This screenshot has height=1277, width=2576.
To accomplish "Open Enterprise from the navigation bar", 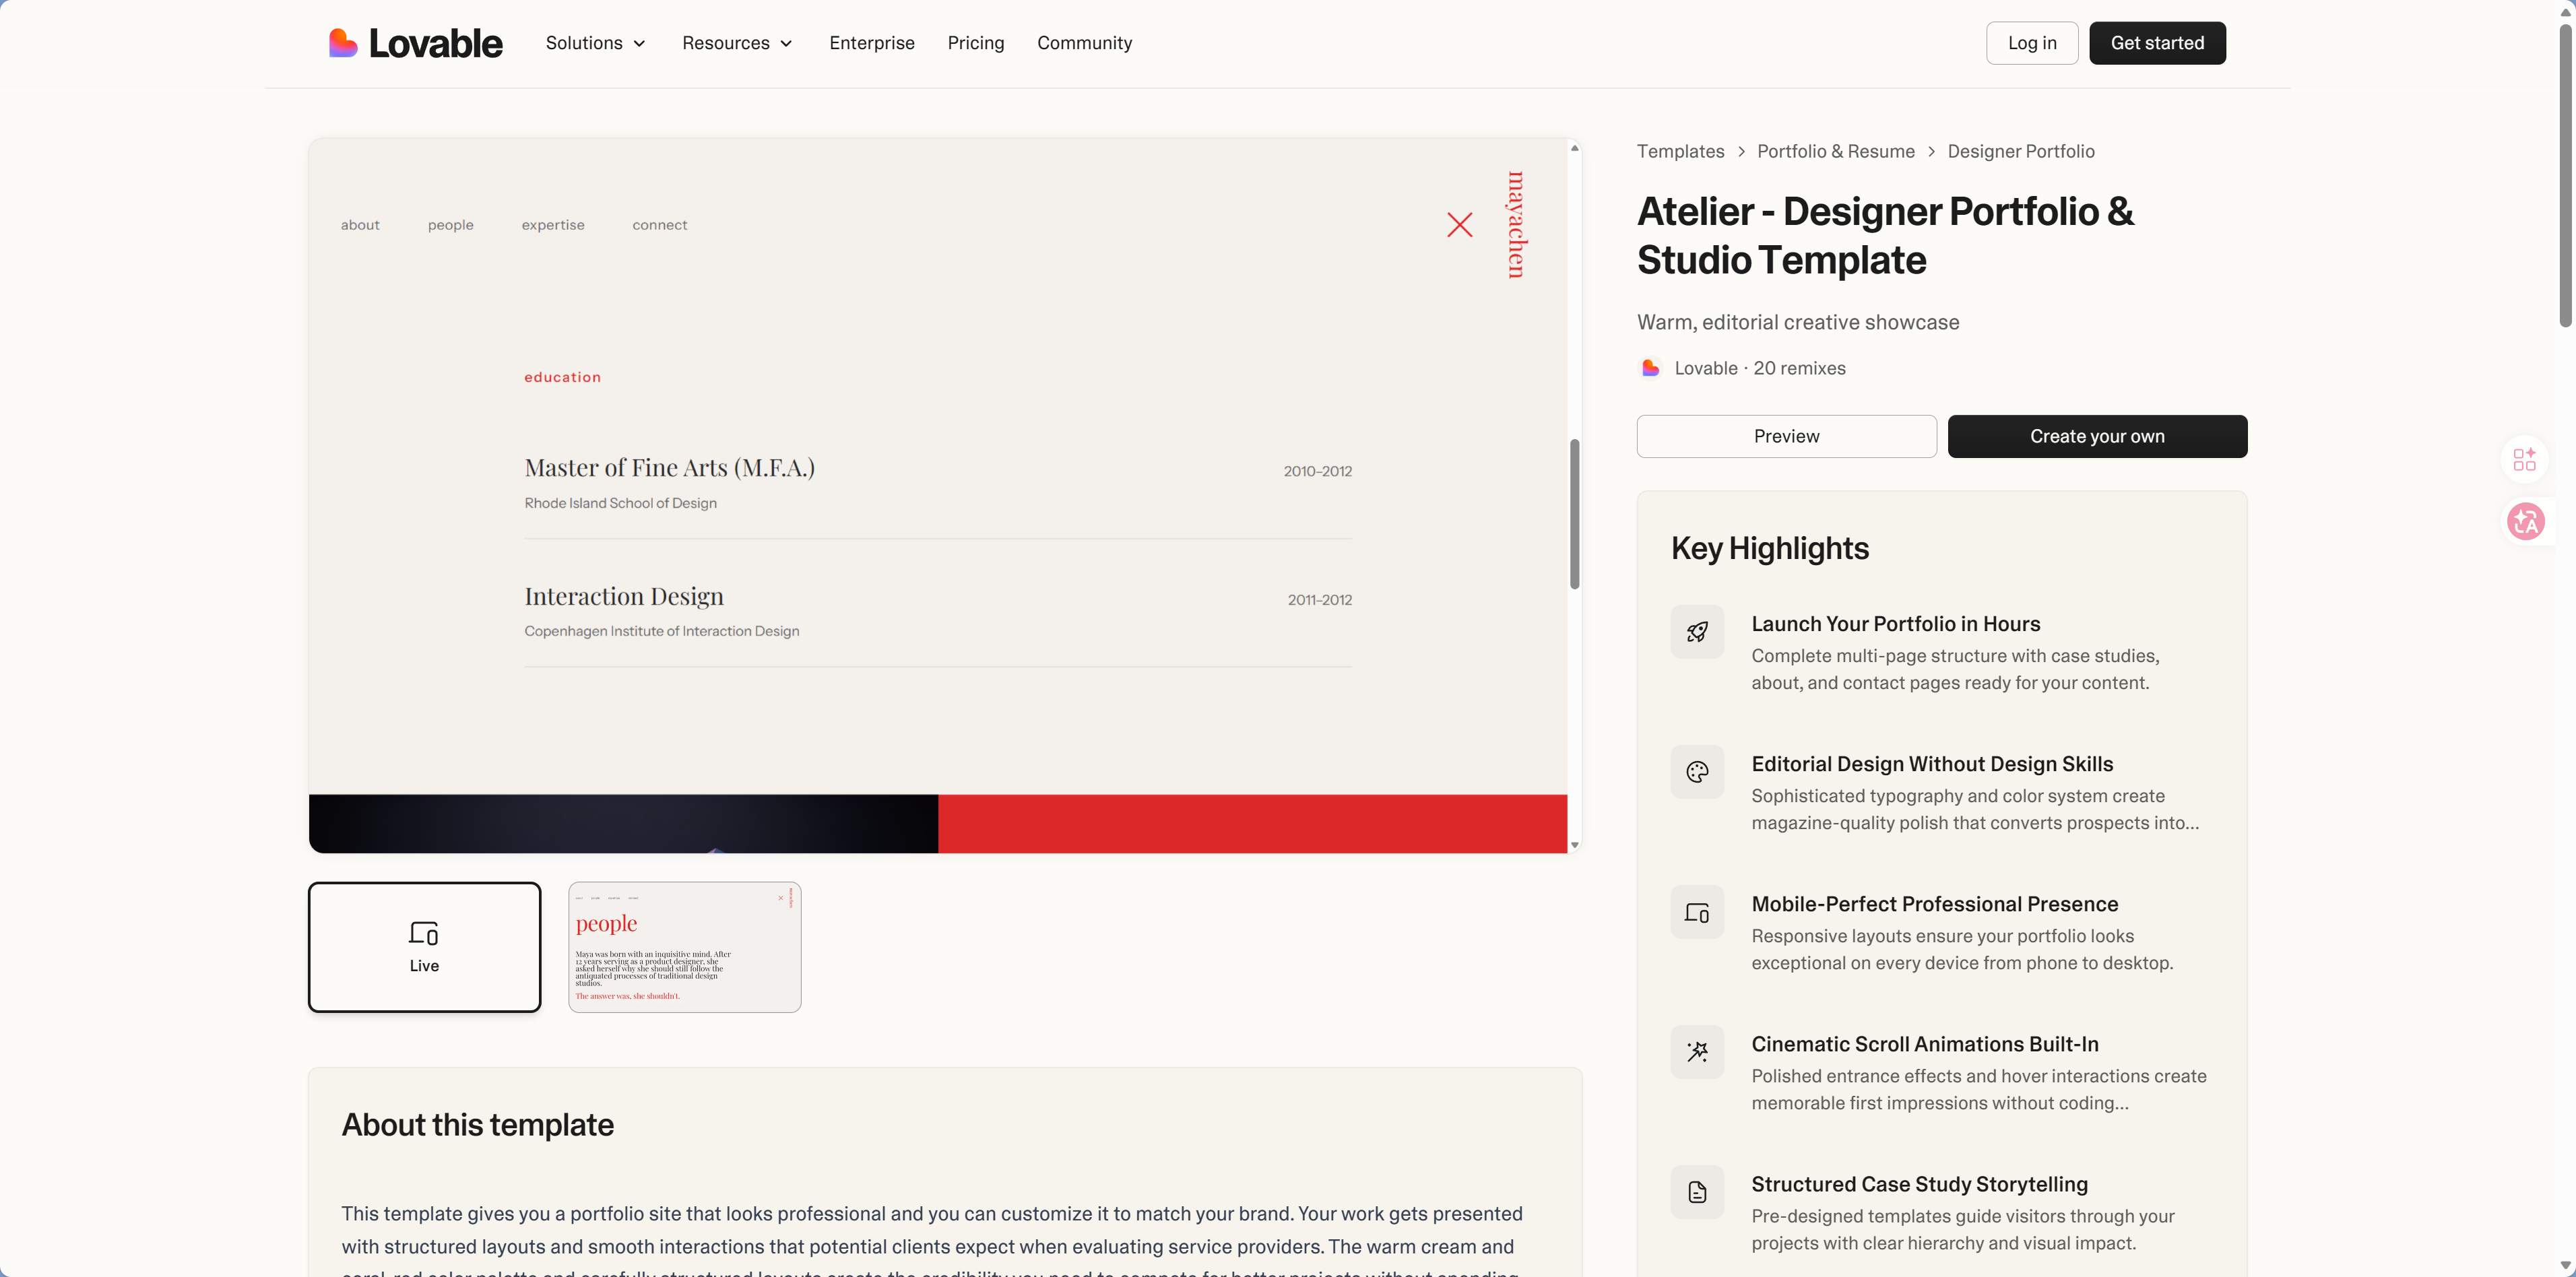I will (x=871, y=43).
